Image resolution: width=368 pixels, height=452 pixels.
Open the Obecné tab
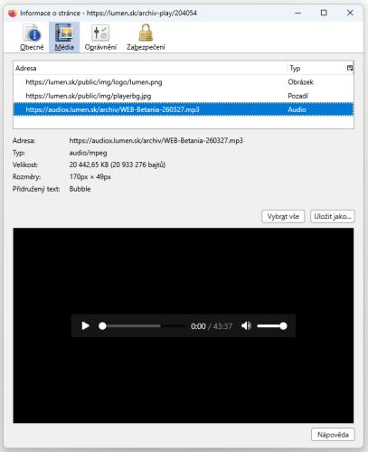32,37
